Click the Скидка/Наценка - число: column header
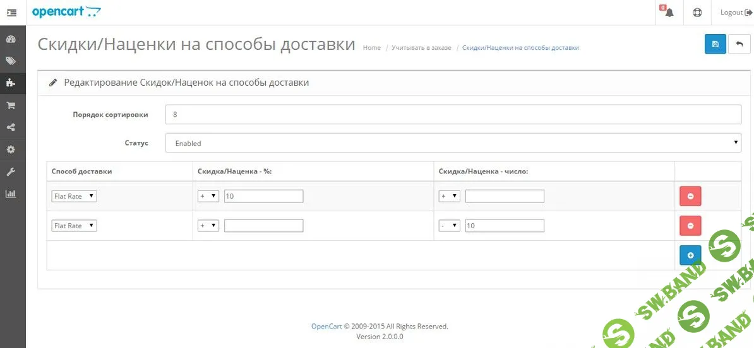The width and height of the screenshot is (754, 348). coord(483,171)
